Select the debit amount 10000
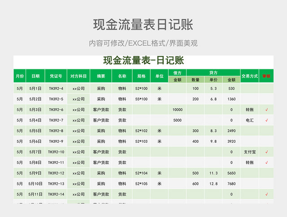Image resolution: width=287 pixels, height=217 pixels. point(178,110)
